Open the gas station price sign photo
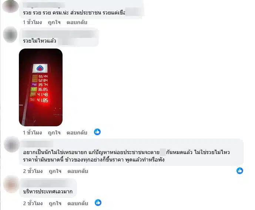255x210 pixels. [41, 87]
